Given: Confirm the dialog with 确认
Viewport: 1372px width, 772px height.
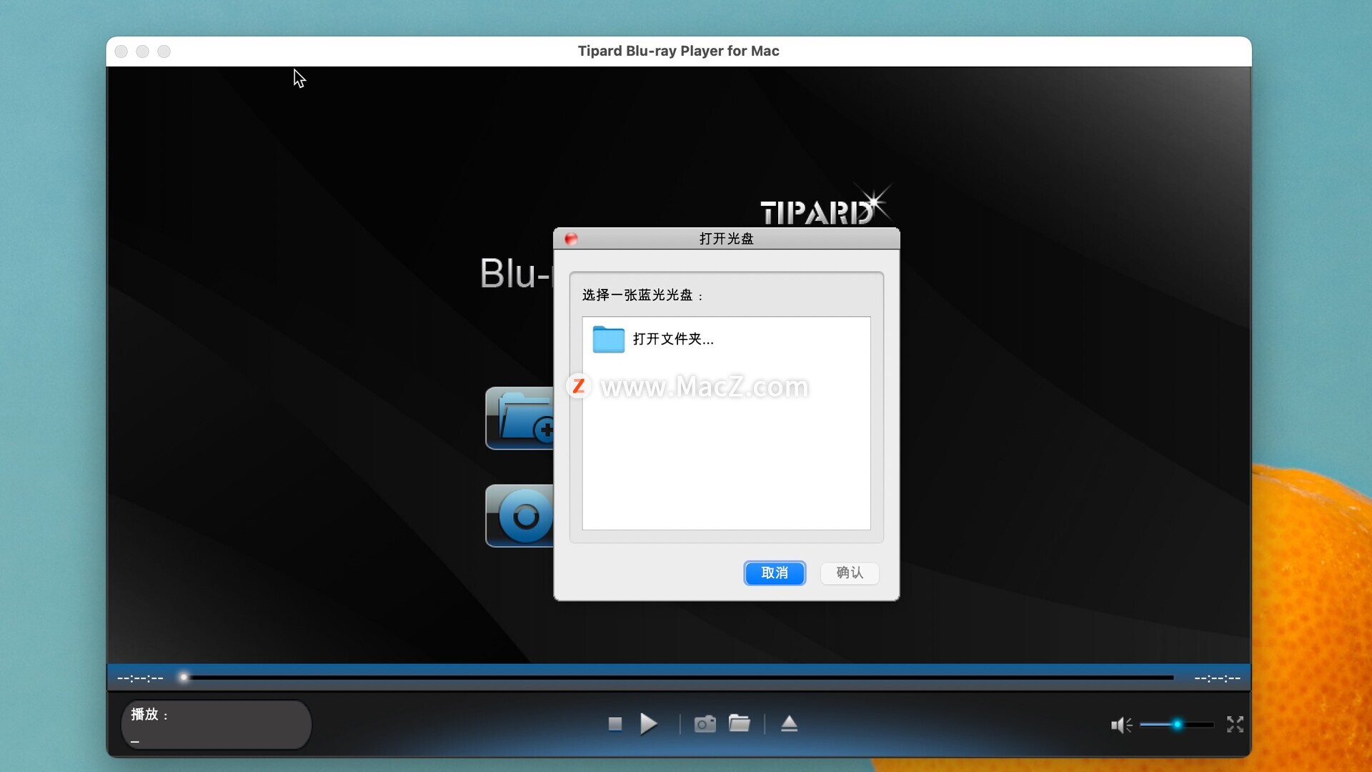Looking at the screenshot, I should [x=850, y=573].
